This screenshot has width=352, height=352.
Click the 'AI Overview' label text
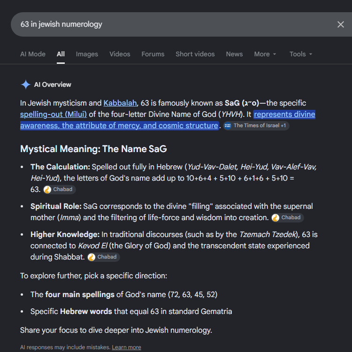[53, 84]
